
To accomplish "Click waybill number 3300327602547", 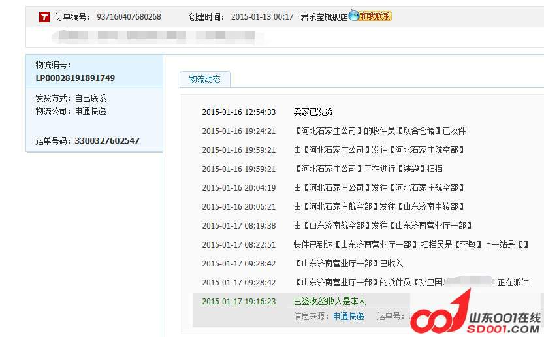I will coord(107,140).
